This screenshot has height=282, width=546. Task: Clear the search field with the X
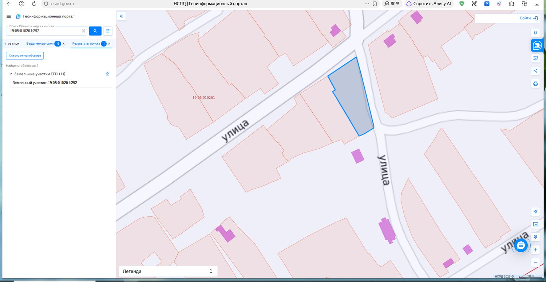pos(83,31)
